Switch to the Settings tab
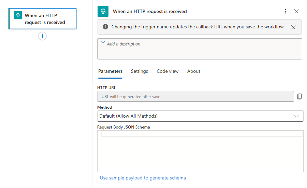The image size is (307, 188). [x=140, y=71]
